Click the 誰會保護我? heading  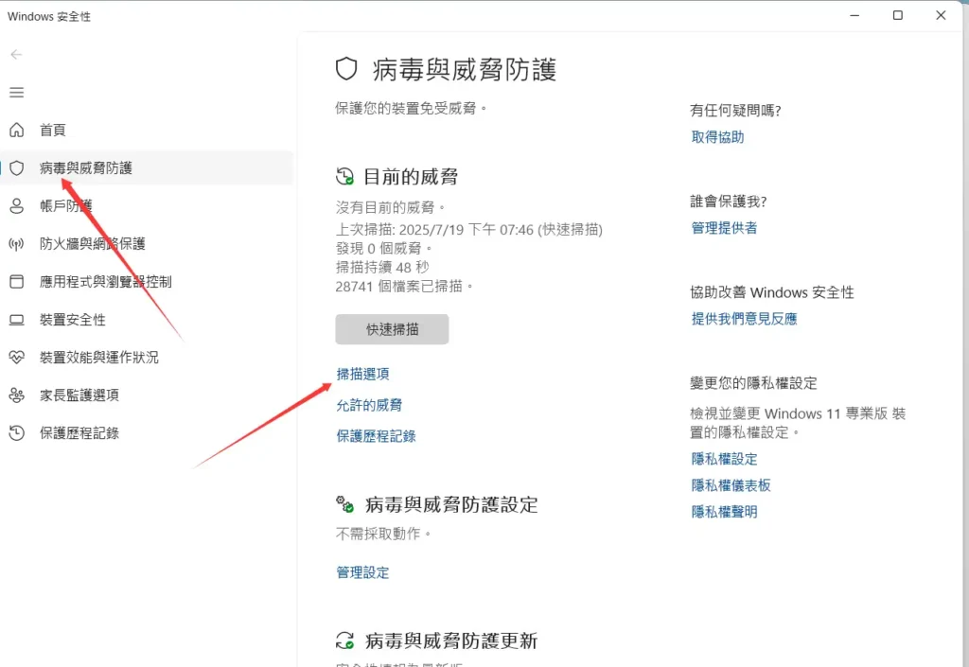coord(729,202)
